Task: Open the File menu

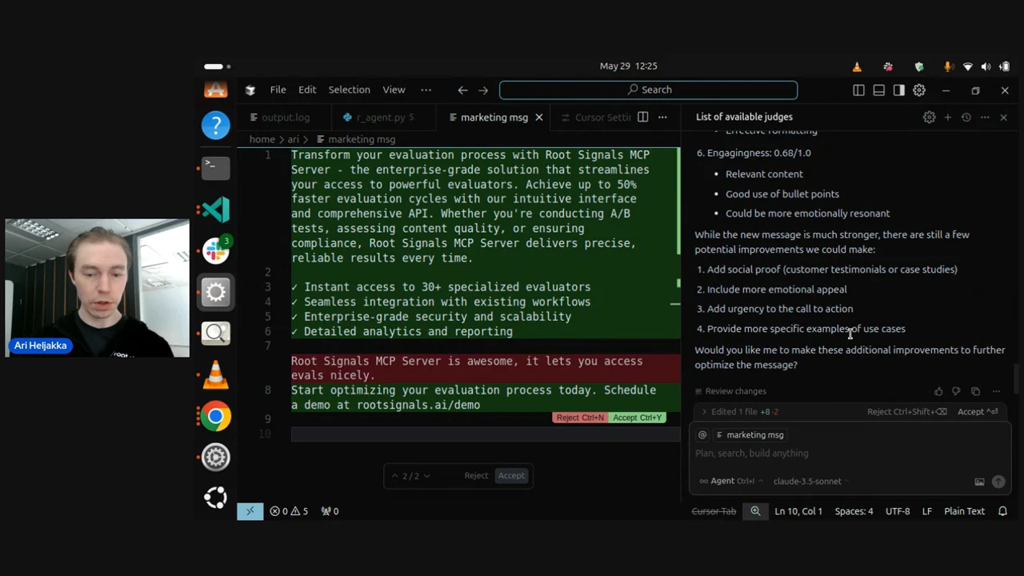Action: (x=278, y=90)
